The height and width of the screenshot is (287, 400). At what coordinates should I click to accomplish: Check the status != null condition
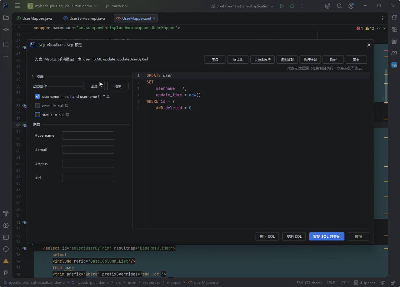pos(37,114)
